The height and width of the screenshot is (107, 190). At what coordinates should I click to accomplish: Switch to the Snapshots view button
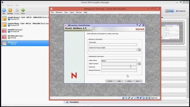180,11
